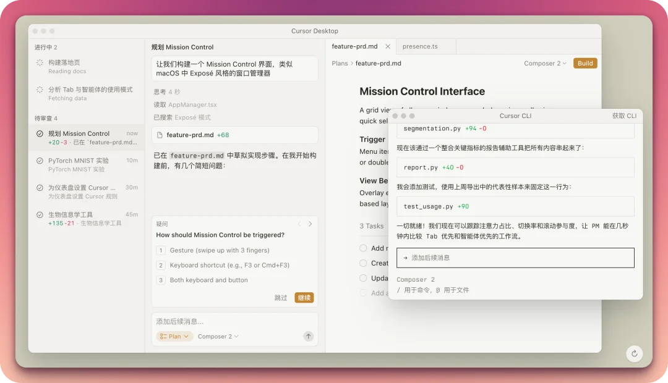The width and height of the screenshot is (668, 383).
Task: Click the 3 Tasks label
Action: point(372,226)
